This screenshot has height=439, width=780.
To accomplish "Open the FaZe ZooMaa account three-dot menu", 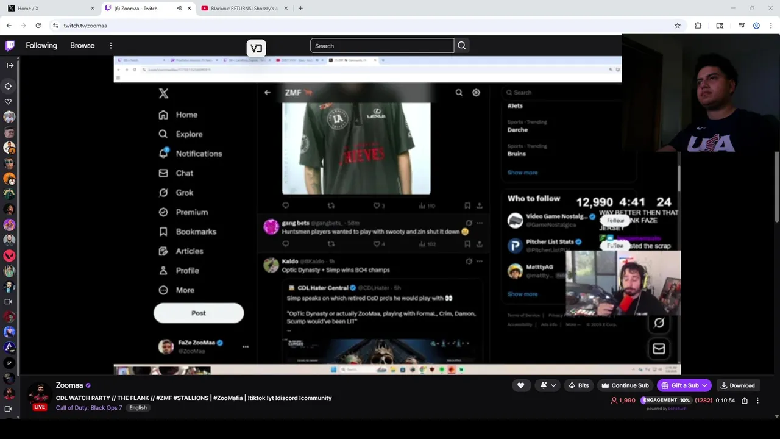I will click(x=246, y=347).
